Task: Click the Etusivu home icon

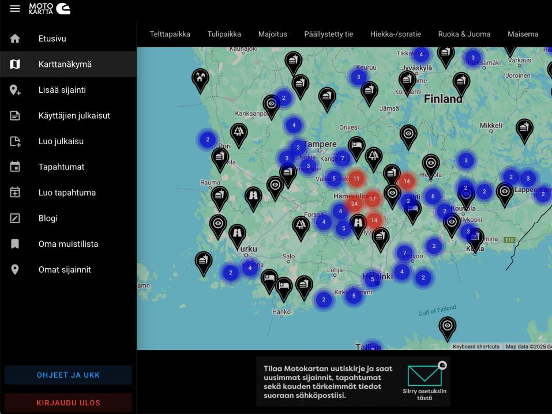Action: pos(15,39)
